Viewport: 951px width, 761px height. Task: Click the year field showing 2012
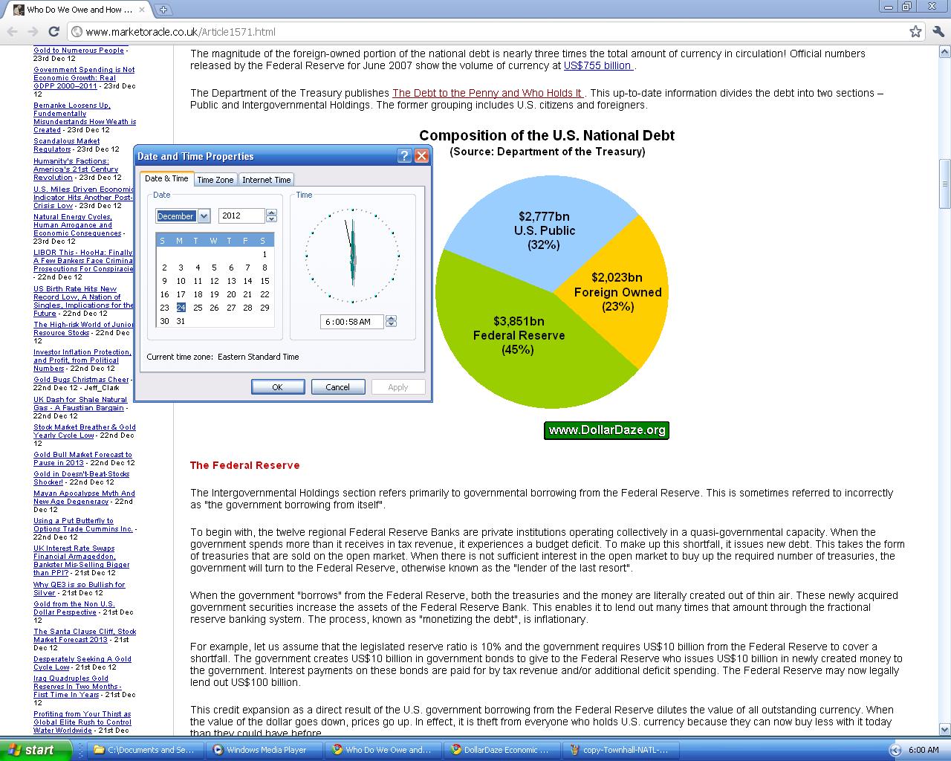click(242, 216)
